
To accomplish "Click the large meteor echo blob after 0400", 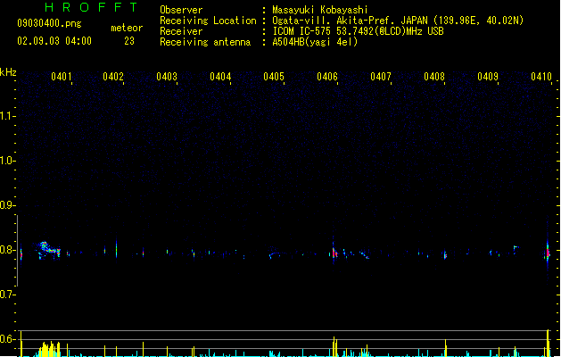I will pyautogui.click(x=48, y=250).
